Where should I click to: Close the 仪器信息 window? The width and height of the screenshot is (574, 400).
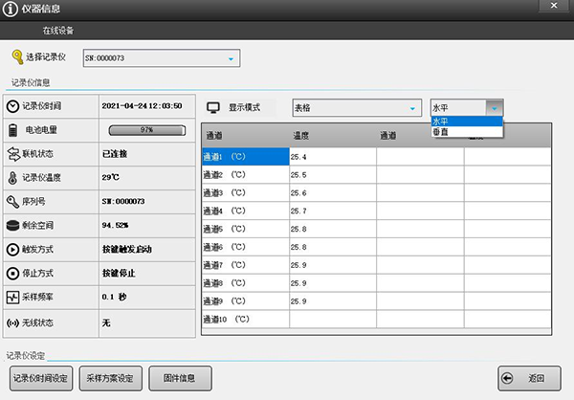[554, 6]
